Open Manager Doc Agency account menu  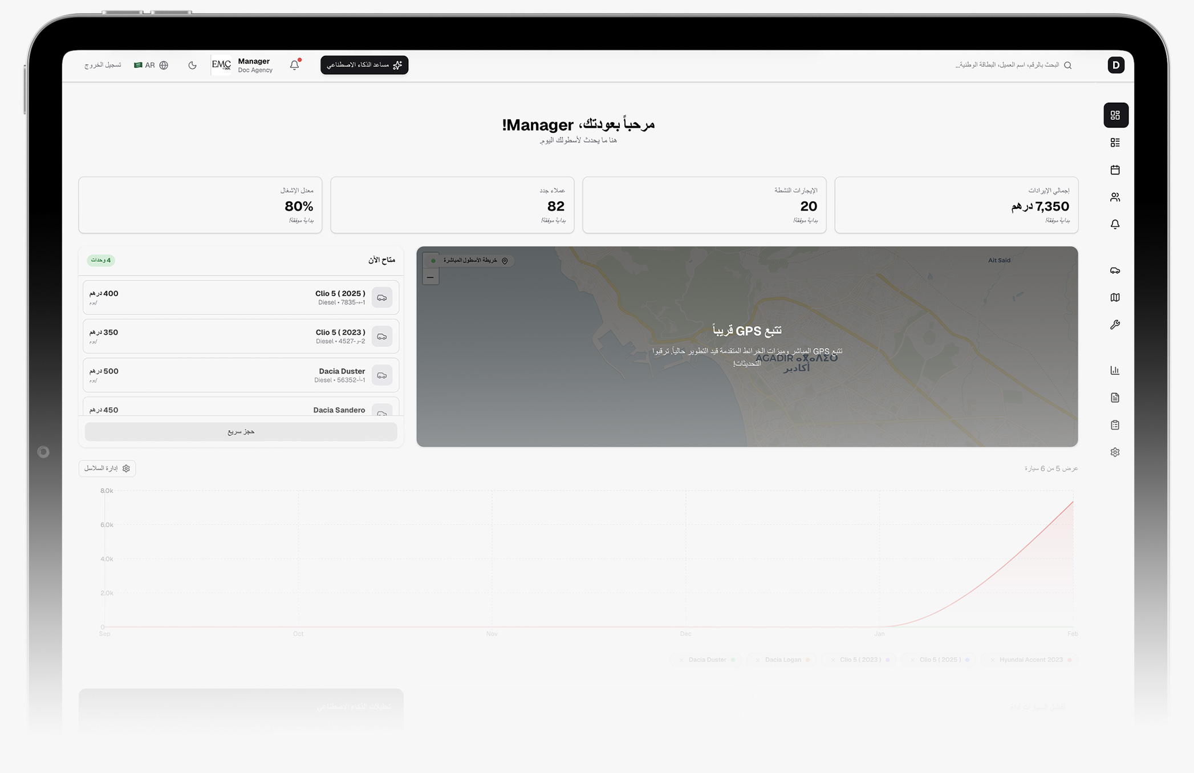(243, 65)
